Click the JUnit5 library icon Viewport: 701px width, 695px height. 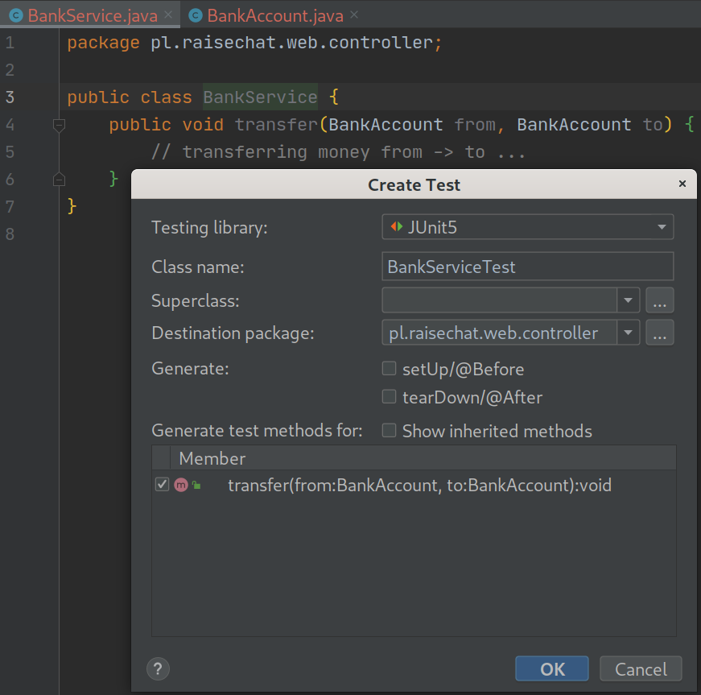396,226
